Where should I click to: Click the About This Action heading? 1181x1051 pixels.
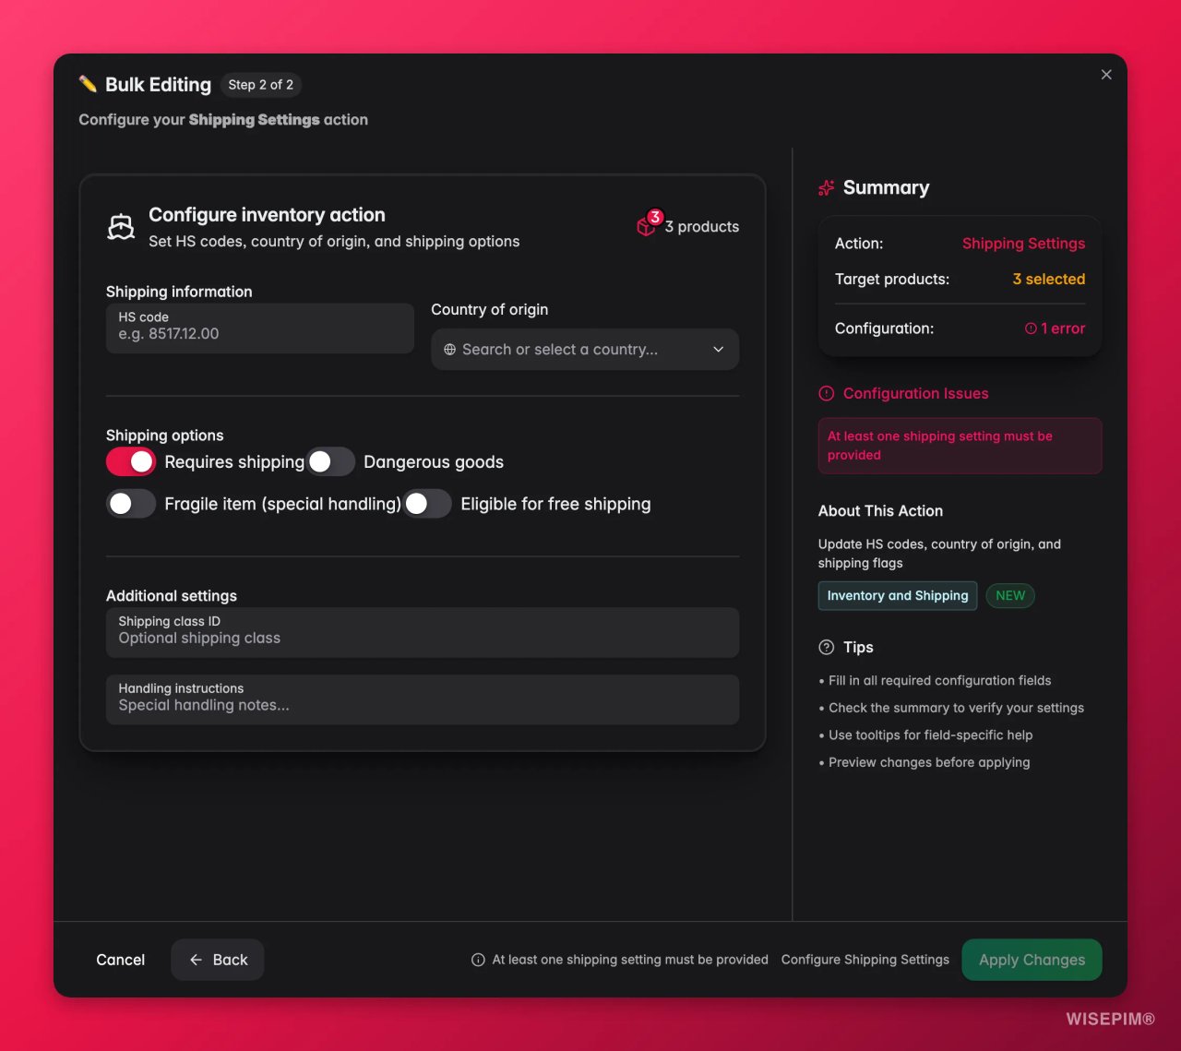click(x=880, y=511)
